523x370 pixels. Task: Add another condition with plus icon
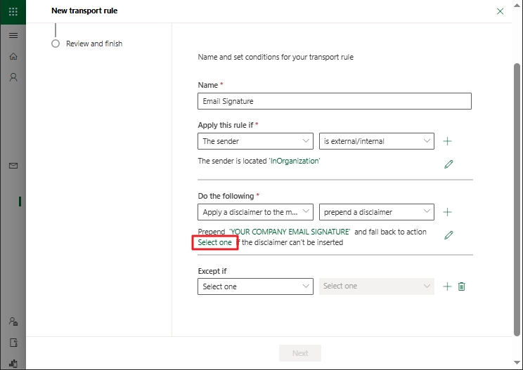(x=447, y=141)
